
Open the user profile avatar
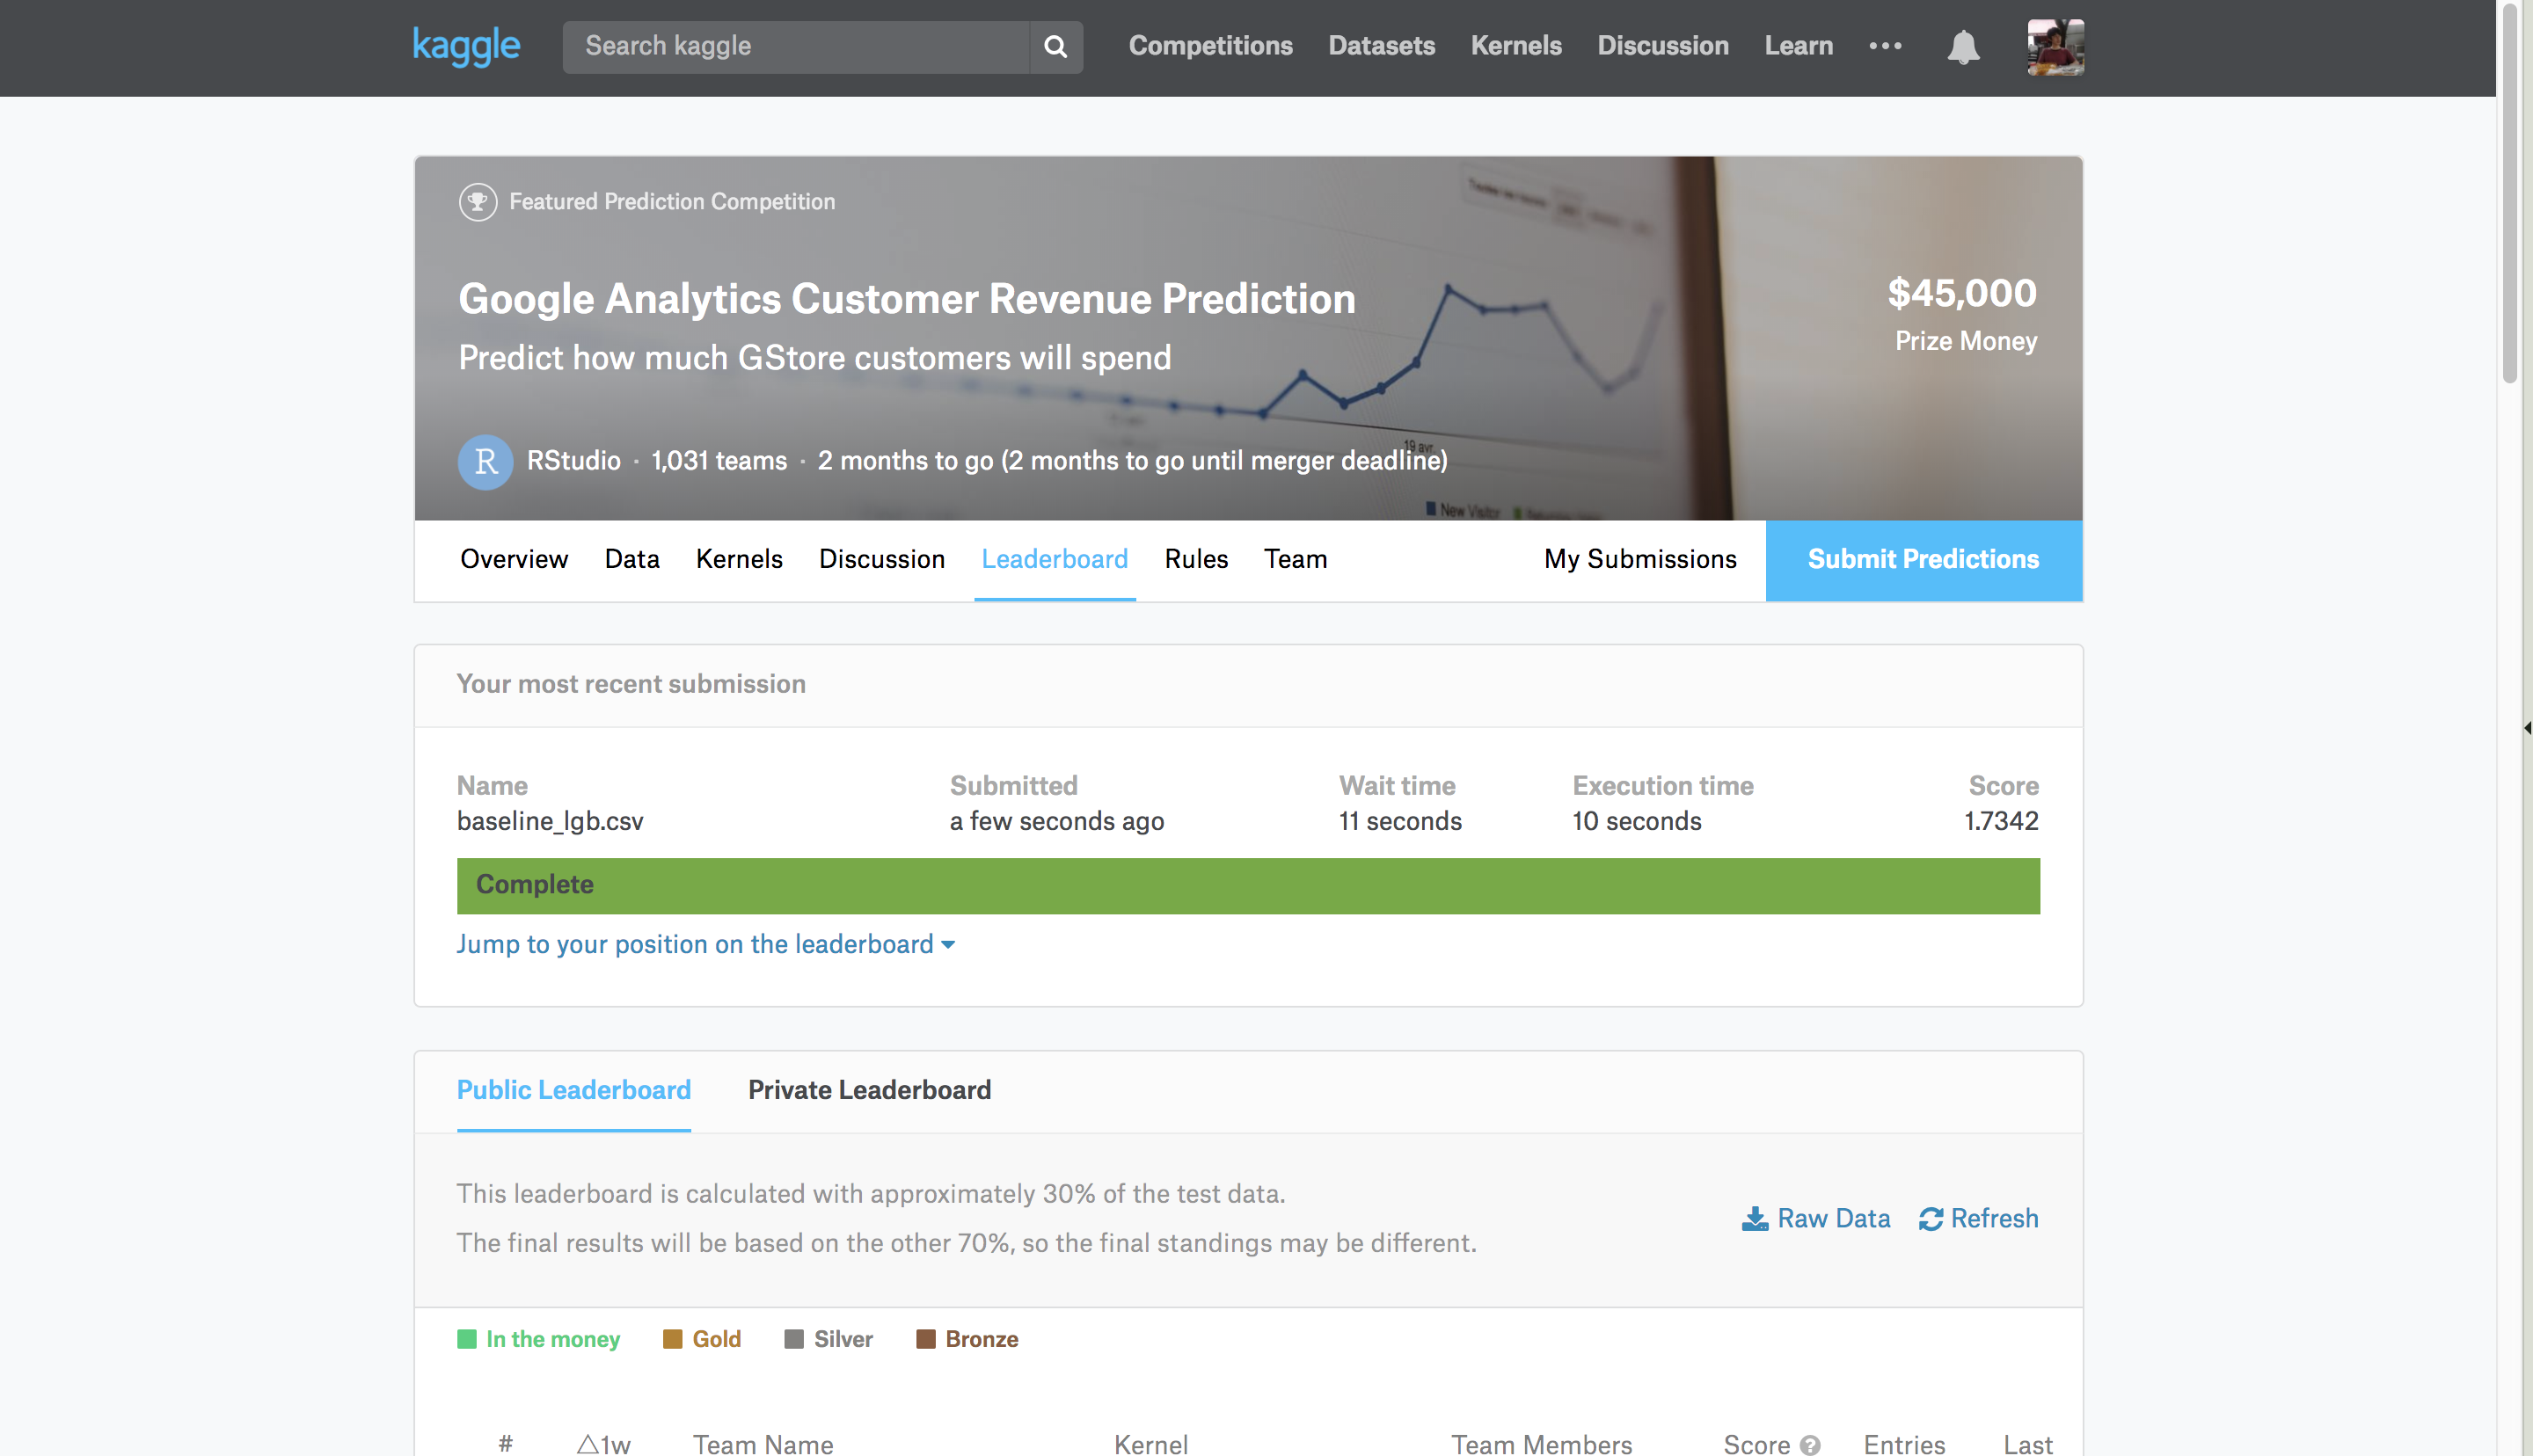coord(2055,46)
